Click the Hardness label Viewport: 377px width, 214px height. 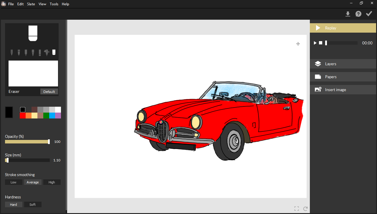[13, 197]
